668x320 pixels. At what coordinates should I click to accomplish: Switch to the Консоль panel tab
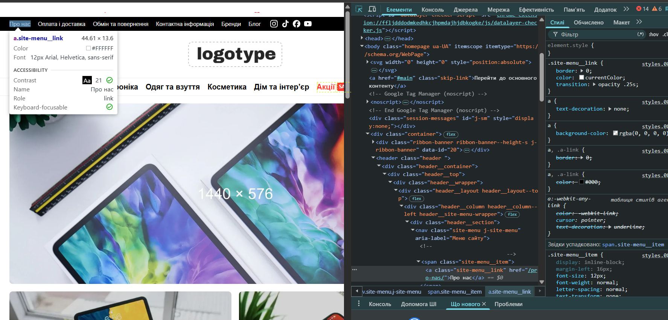click(x=433, y=10)
